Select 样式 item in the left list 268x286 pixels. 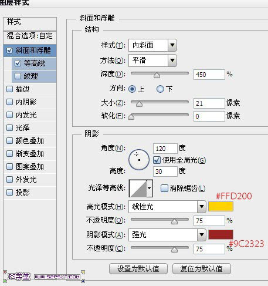tap(14, 22)
